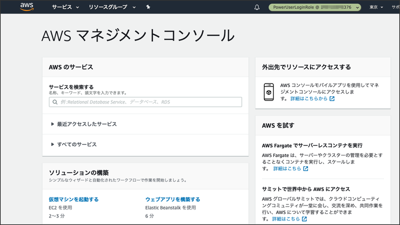Click the AWS マネジメントコンソール page title
Viewport: 400px width, 225px height.
coord(138,35)
